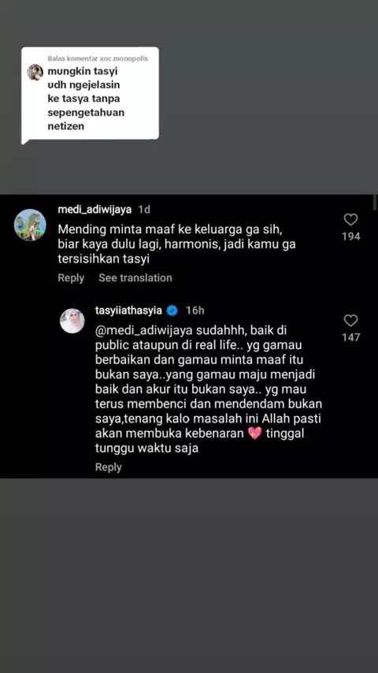Tap the @medi_adiwijaya mention in the reply
The height and width of the screenshot is (673, 378).
pos(135,331)
